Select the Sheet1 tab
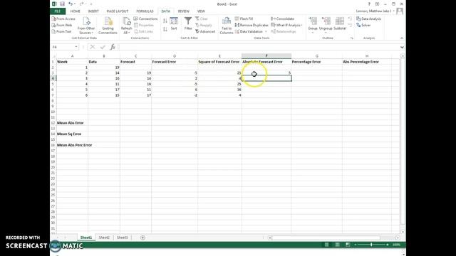Viewport: 456px width, 256px height. [86, 238]
